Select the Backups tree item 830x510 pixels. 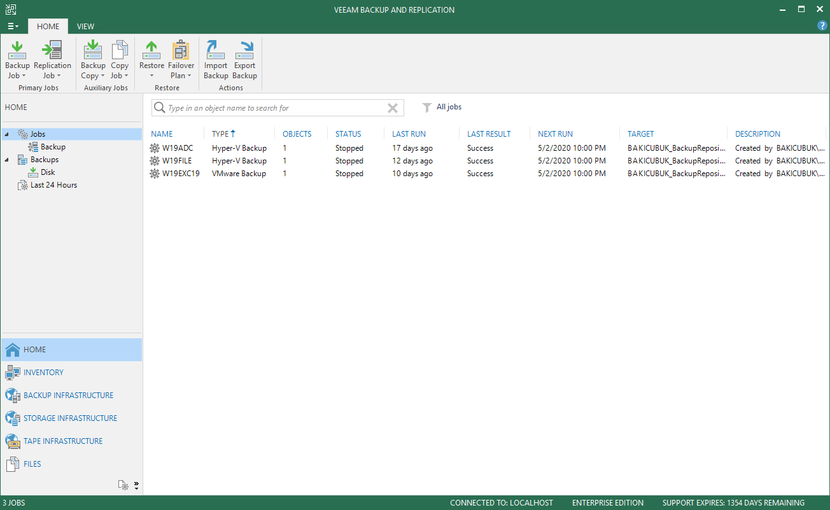pyautogui.click(x=44, y=160)
